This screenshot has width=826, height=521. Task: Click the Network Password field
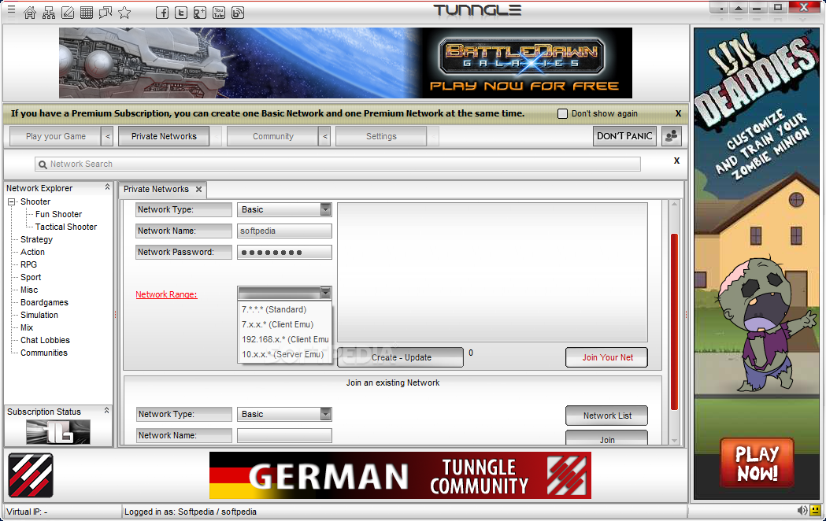point(284,252)
